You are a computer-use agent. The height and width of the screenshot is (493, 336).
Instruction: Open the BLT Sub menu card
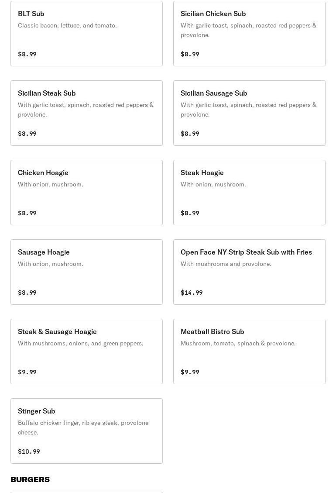pos(86,34)
